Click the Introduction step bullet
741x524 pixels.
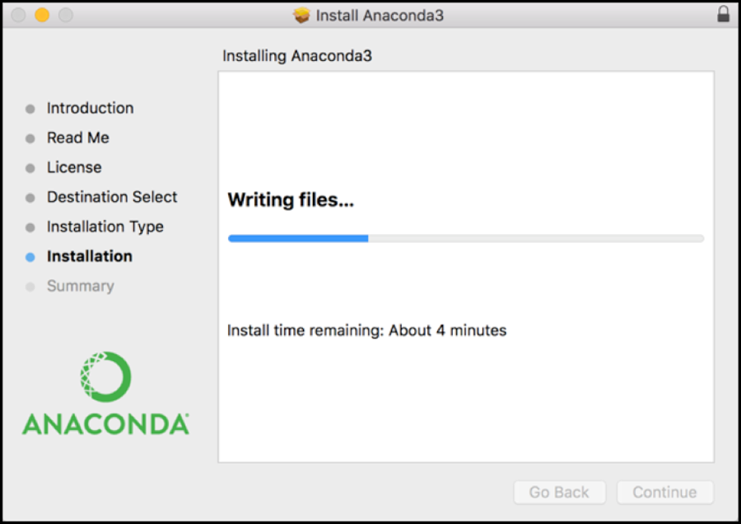30,108
